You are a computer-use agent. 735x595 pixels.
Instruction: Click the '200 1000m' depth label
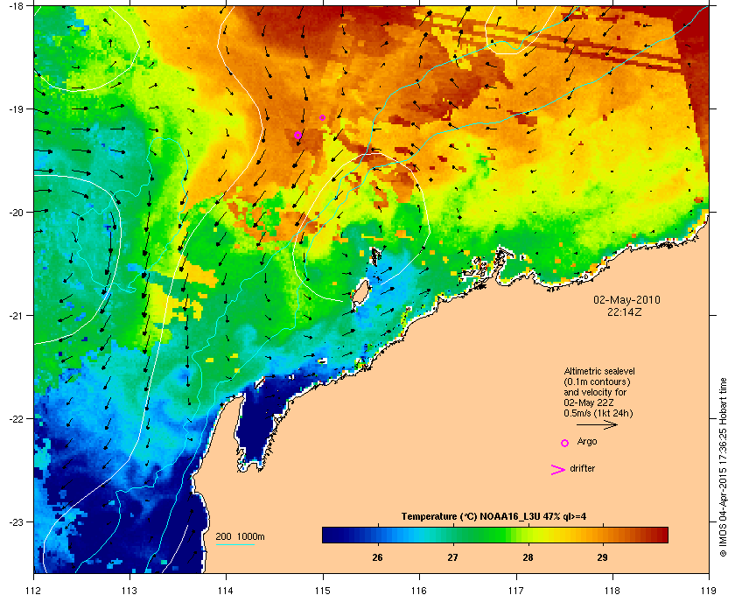(x=240, y=537)
